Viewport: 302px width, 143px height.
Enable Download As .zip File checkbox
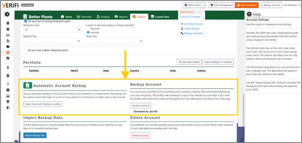click(x=132, y=112)
